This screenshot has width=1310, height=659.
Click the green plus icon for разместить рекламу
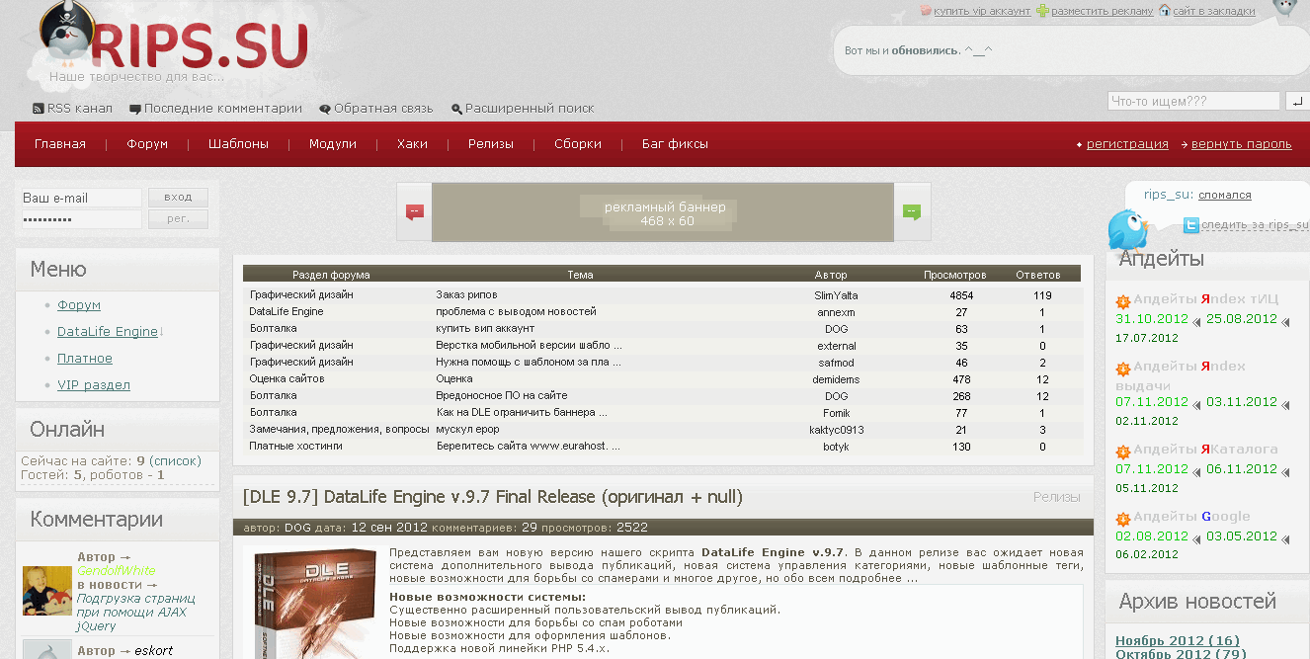coord(1042,11)
